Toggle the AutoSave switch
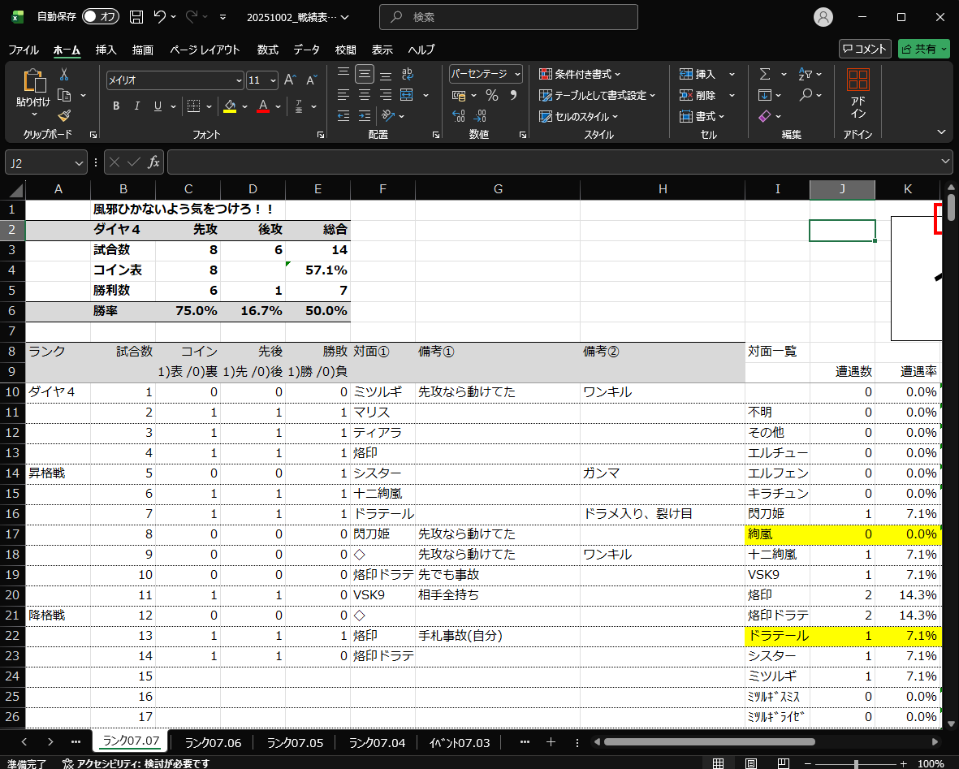959x769 pixels. (101, 17)
